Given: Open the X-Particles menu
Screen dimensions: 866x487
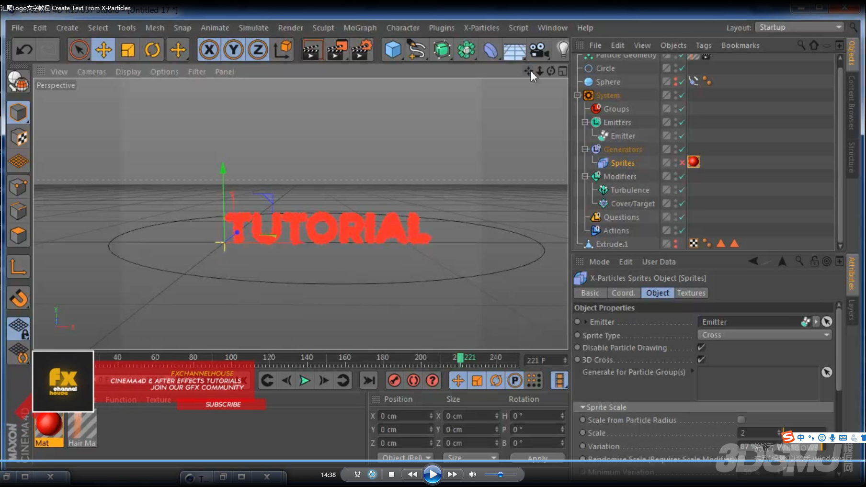Looking at the screenshot, I should tap(481, 28).
